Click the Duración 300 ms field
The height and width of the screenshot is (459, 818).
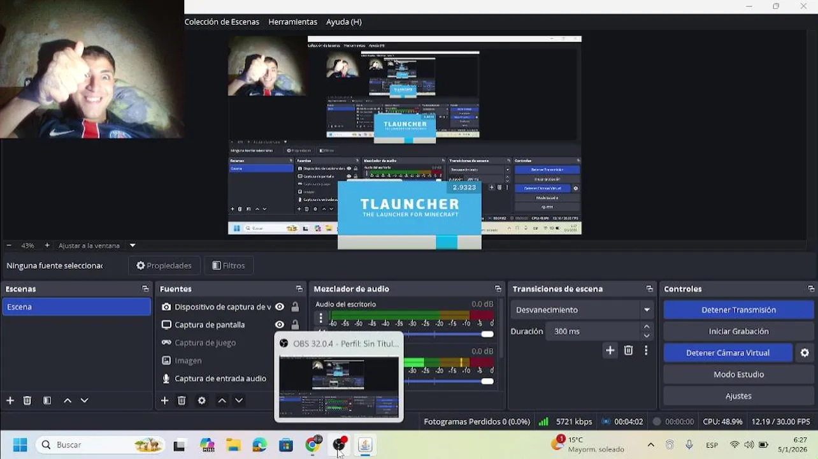point(592,331)
